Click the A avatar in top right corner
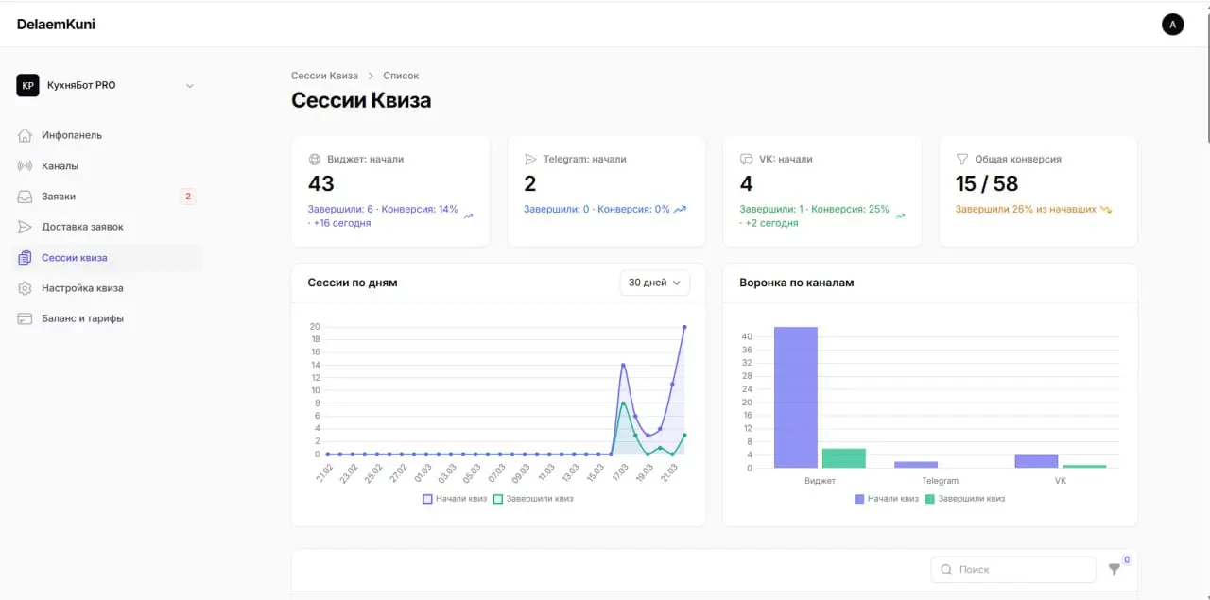The image size is (1210, 600). (x=1172, y=24)
